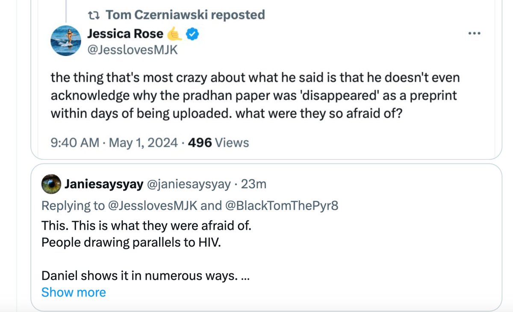This screenshot has height=312, width=513.
Task: Click the blue verified badge
Action: pyautogui.click(x=194, y=33)
